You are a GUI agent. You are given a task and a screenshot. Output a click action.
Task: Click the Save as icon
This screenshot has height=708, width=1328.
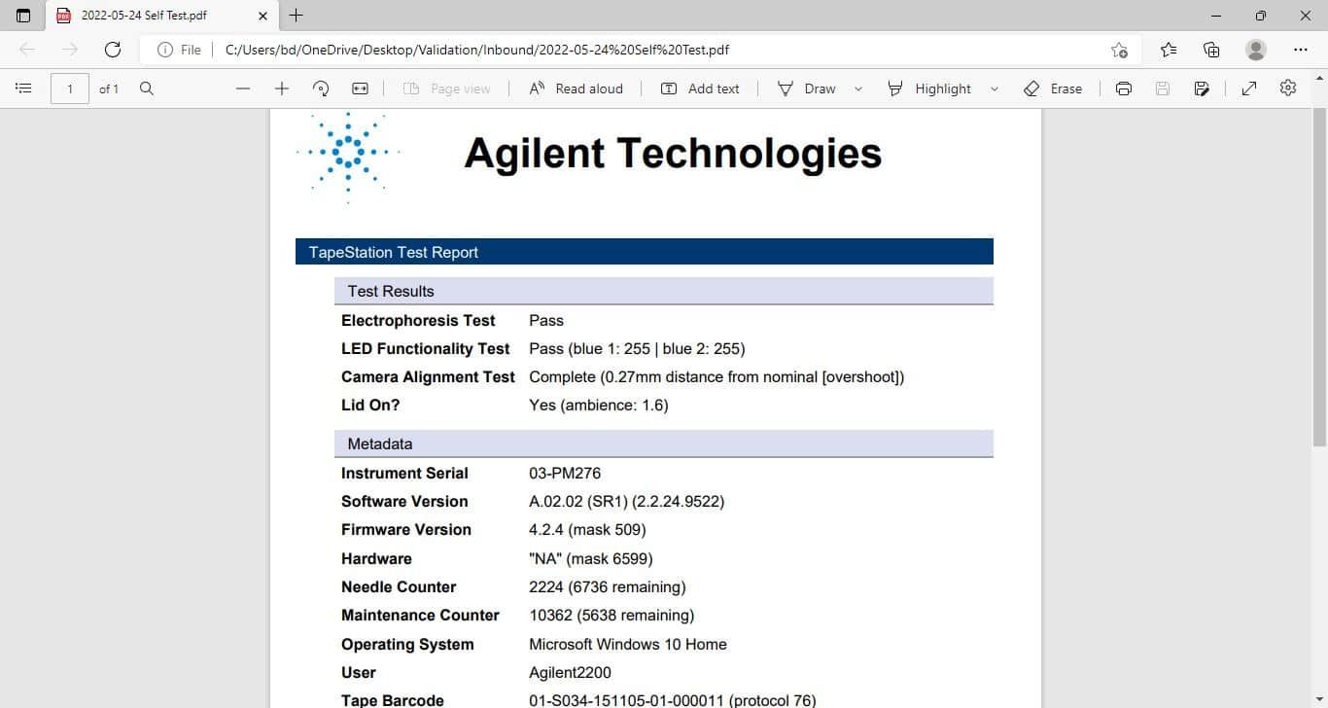click(1203, 88)
